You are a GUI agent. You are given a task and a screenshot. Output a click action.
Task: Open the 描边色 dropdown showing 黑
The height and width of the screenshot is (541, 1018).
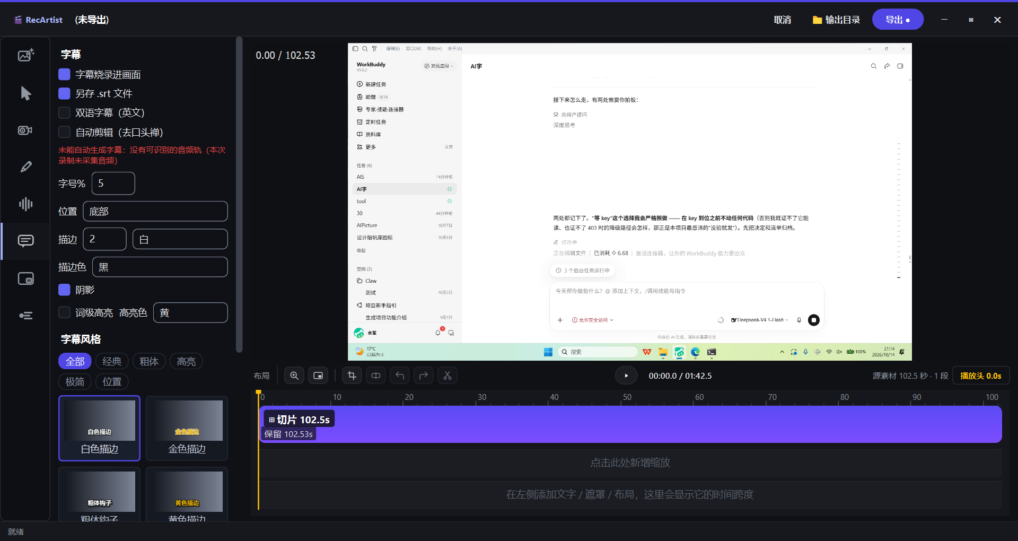(x=160, y=267)
